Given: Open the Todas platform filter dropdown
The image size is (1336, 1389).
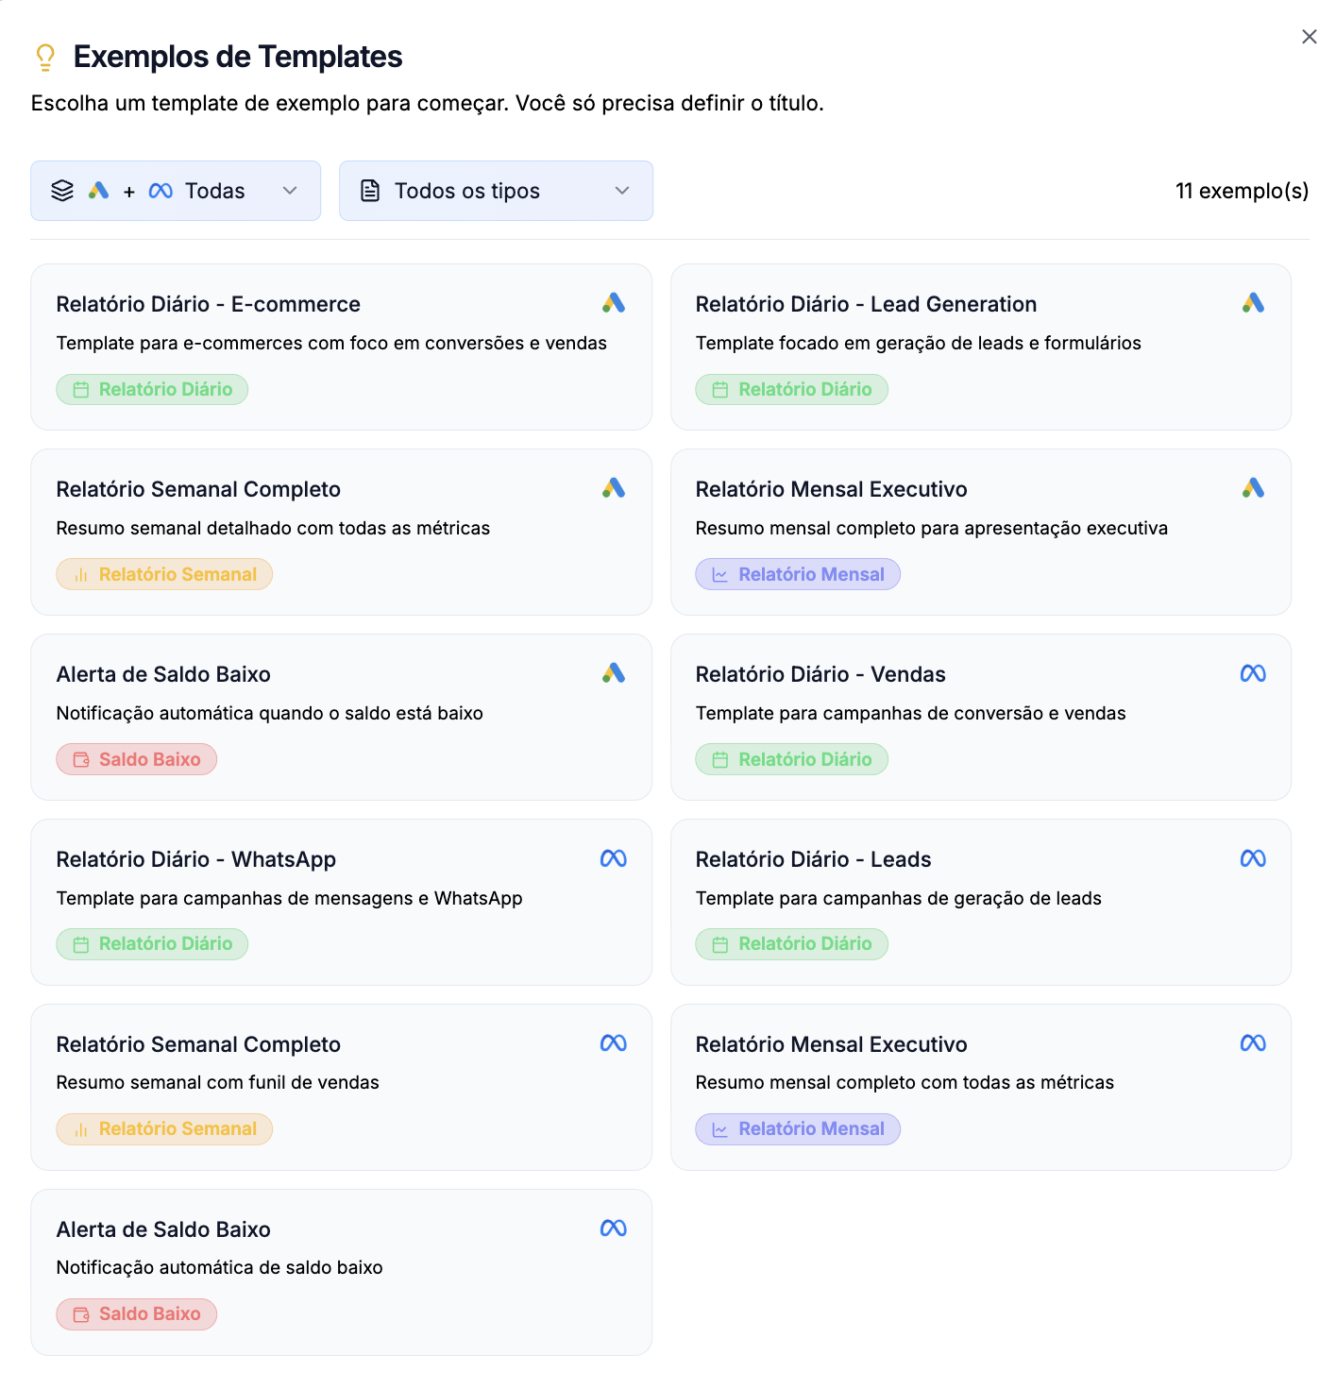Looking at the screenshot, I should click(x=176, y=191).
